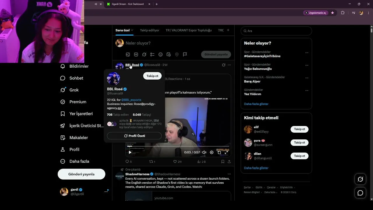Open the browser extensions puzzle icon
This screenshot has height=210, width=373.
(x=342, y=13)
